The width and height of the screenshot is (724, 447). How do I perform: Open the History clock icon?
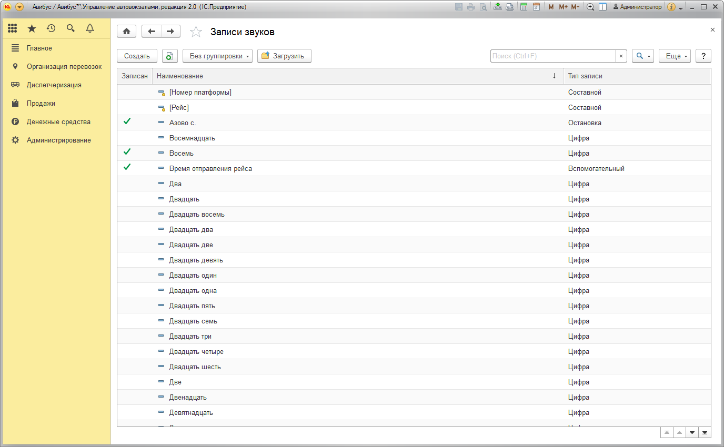pos(51,28)
